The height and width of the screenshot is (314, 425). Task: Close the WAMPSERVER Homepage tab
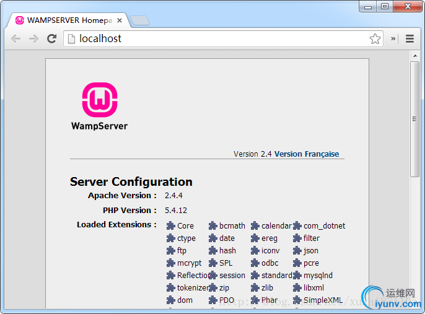click(x=119, y=20)
